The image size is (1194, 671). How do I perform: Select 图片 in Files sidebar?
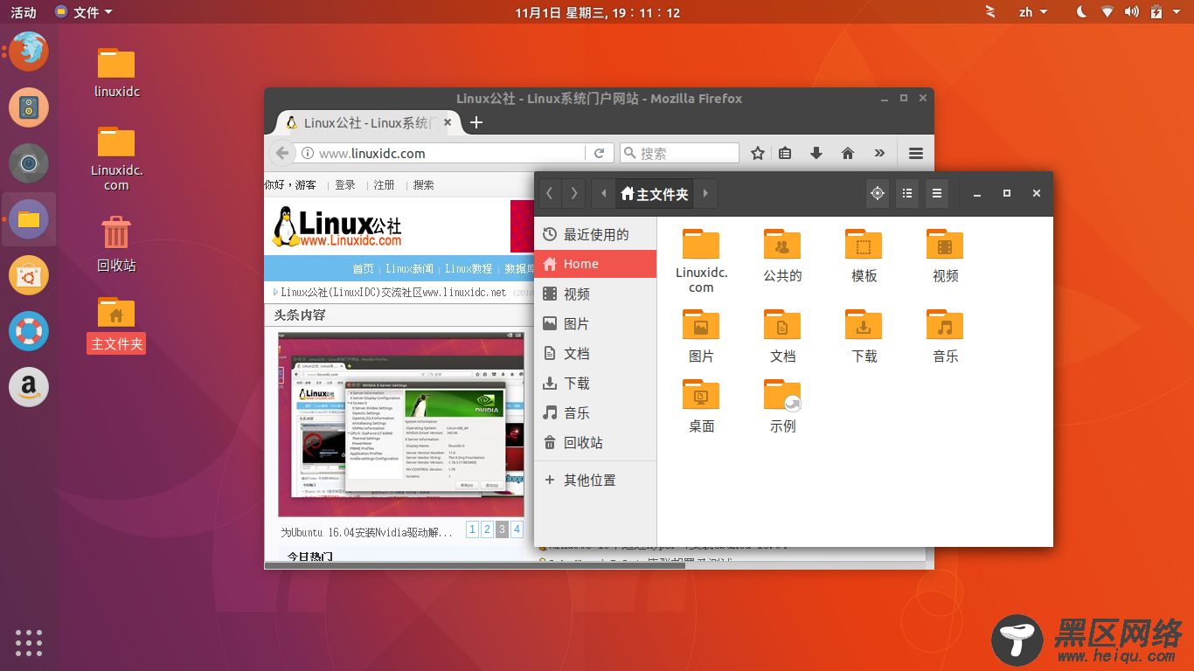pyautogui.click(x=595, y=323)
